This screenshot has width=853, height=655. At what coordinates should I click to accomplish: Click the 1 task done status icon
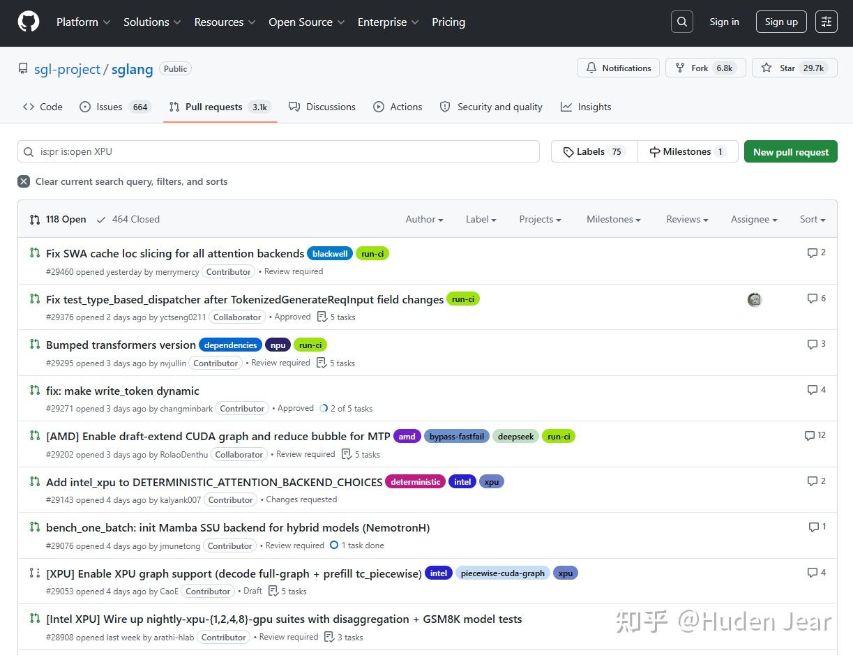tap(334, 545)
